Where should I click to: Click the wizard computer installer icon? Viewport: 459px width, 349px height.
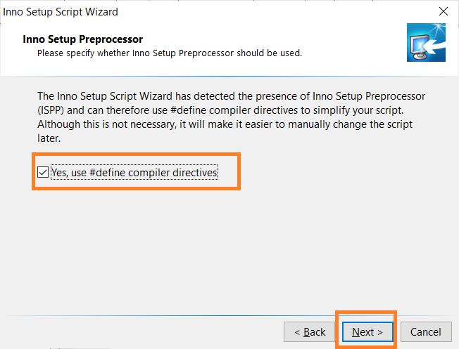pos(426,42)
